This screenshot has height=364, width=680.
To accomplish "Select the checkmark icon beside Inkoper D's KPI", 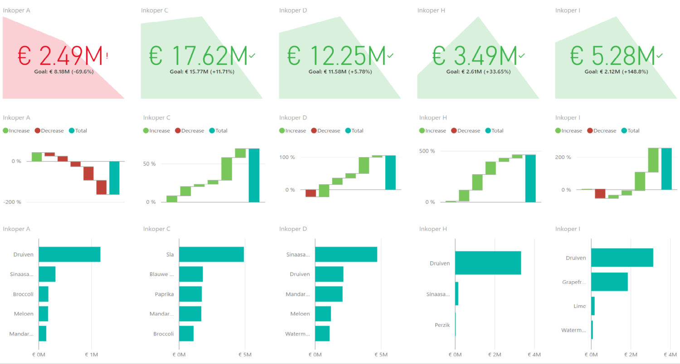I will pos(391,55).
